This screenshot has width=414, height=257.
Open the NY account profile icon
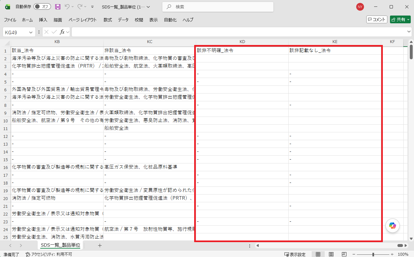[360, 7]
